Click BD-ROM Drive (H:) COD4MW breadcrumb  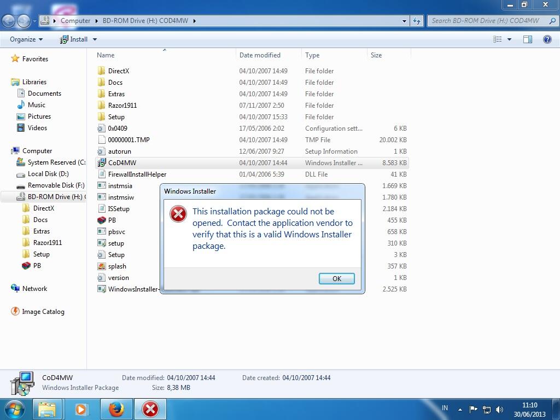[145, 21]
